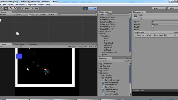Open the Window menu
This screenshot has height=100, width=178.
click(41, 5)
